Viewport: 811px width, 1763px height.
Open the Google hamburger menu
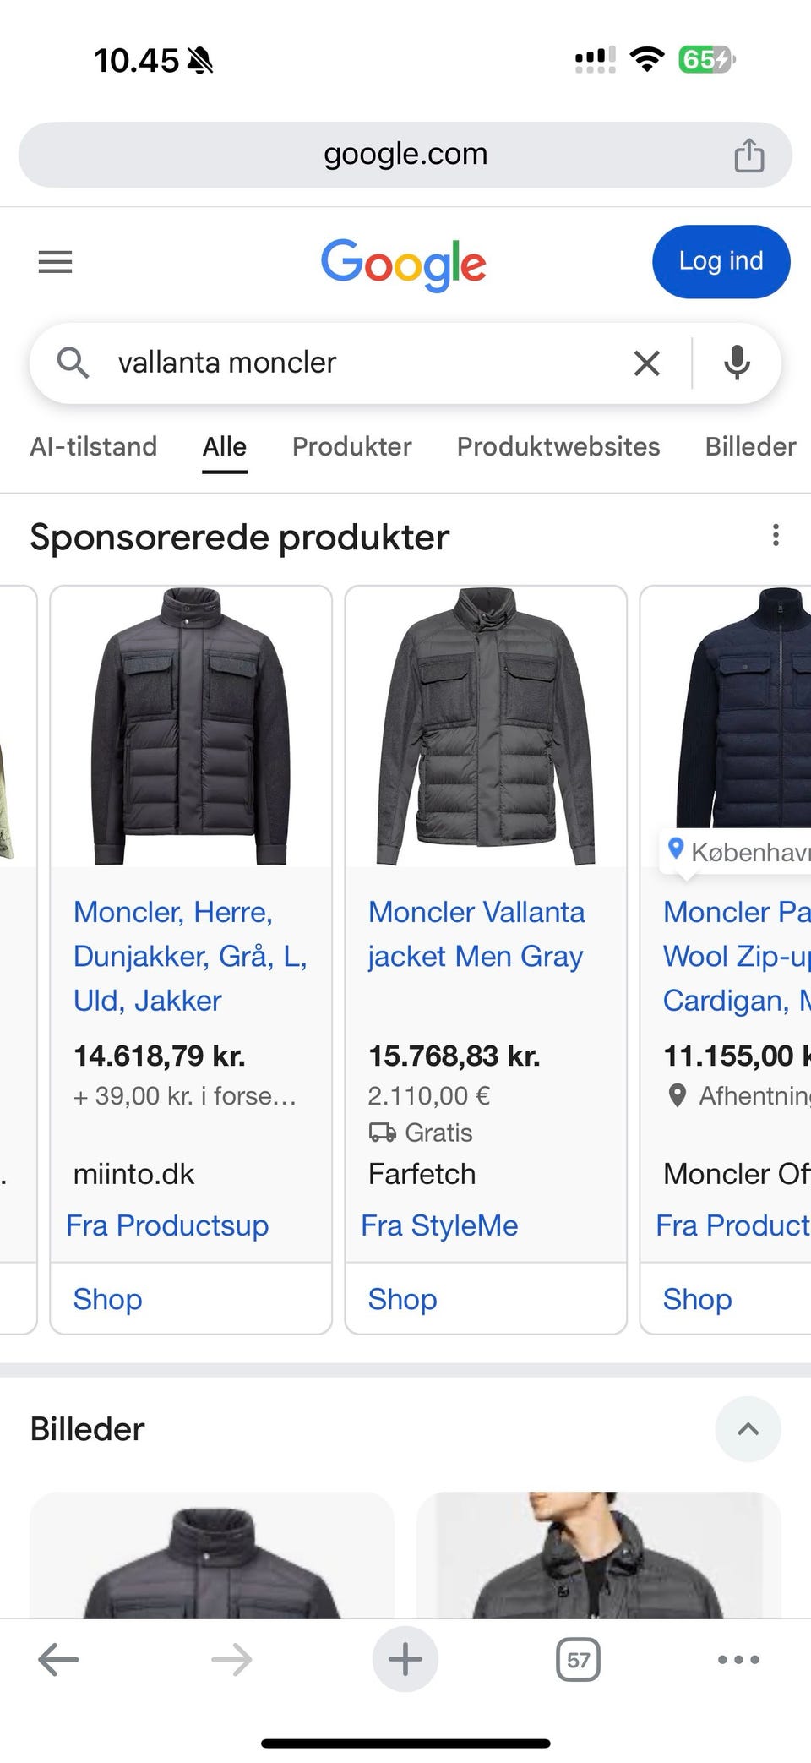[x=56, y=262]
